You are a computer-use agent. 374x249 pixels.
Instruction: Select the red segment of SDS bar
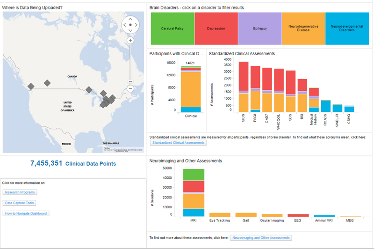coord(290,82)
